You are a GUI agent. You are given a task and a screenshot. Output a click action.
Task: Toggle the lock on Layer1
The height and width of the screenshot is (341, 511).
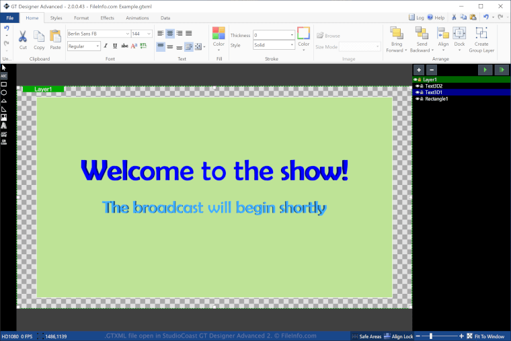420,79
